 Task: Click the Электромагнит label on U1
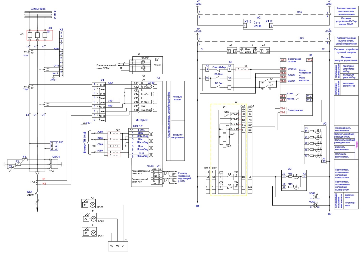pos(295,110)
